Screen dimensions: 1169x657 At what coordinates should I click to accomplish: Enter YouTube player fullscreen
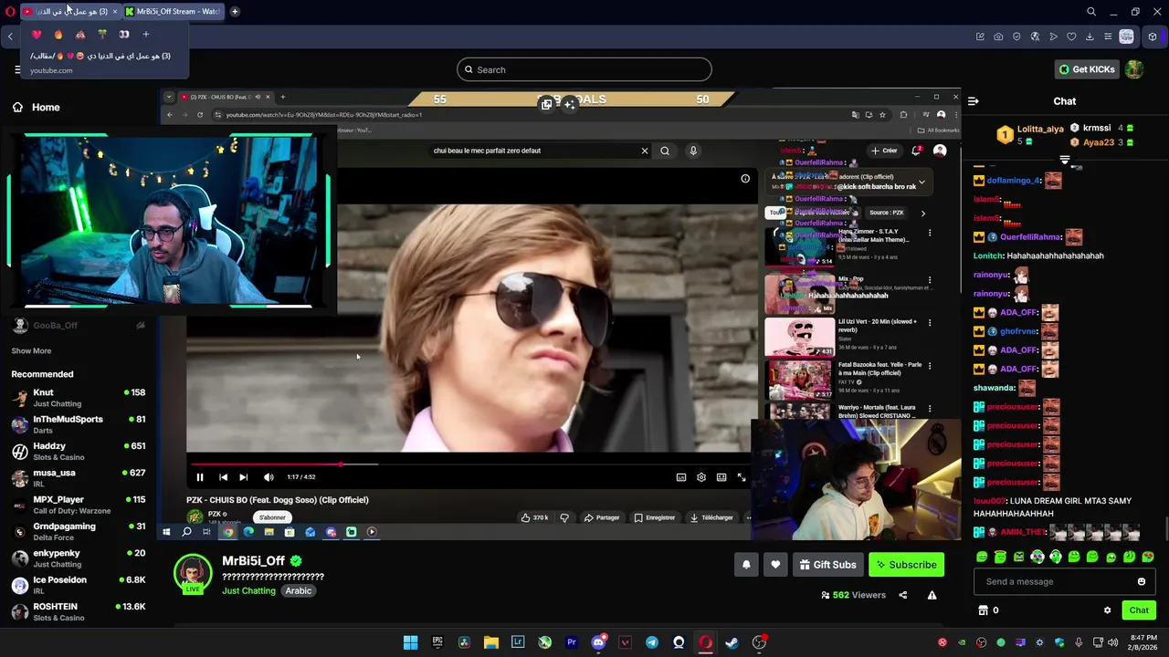click(x=742, y=477)
